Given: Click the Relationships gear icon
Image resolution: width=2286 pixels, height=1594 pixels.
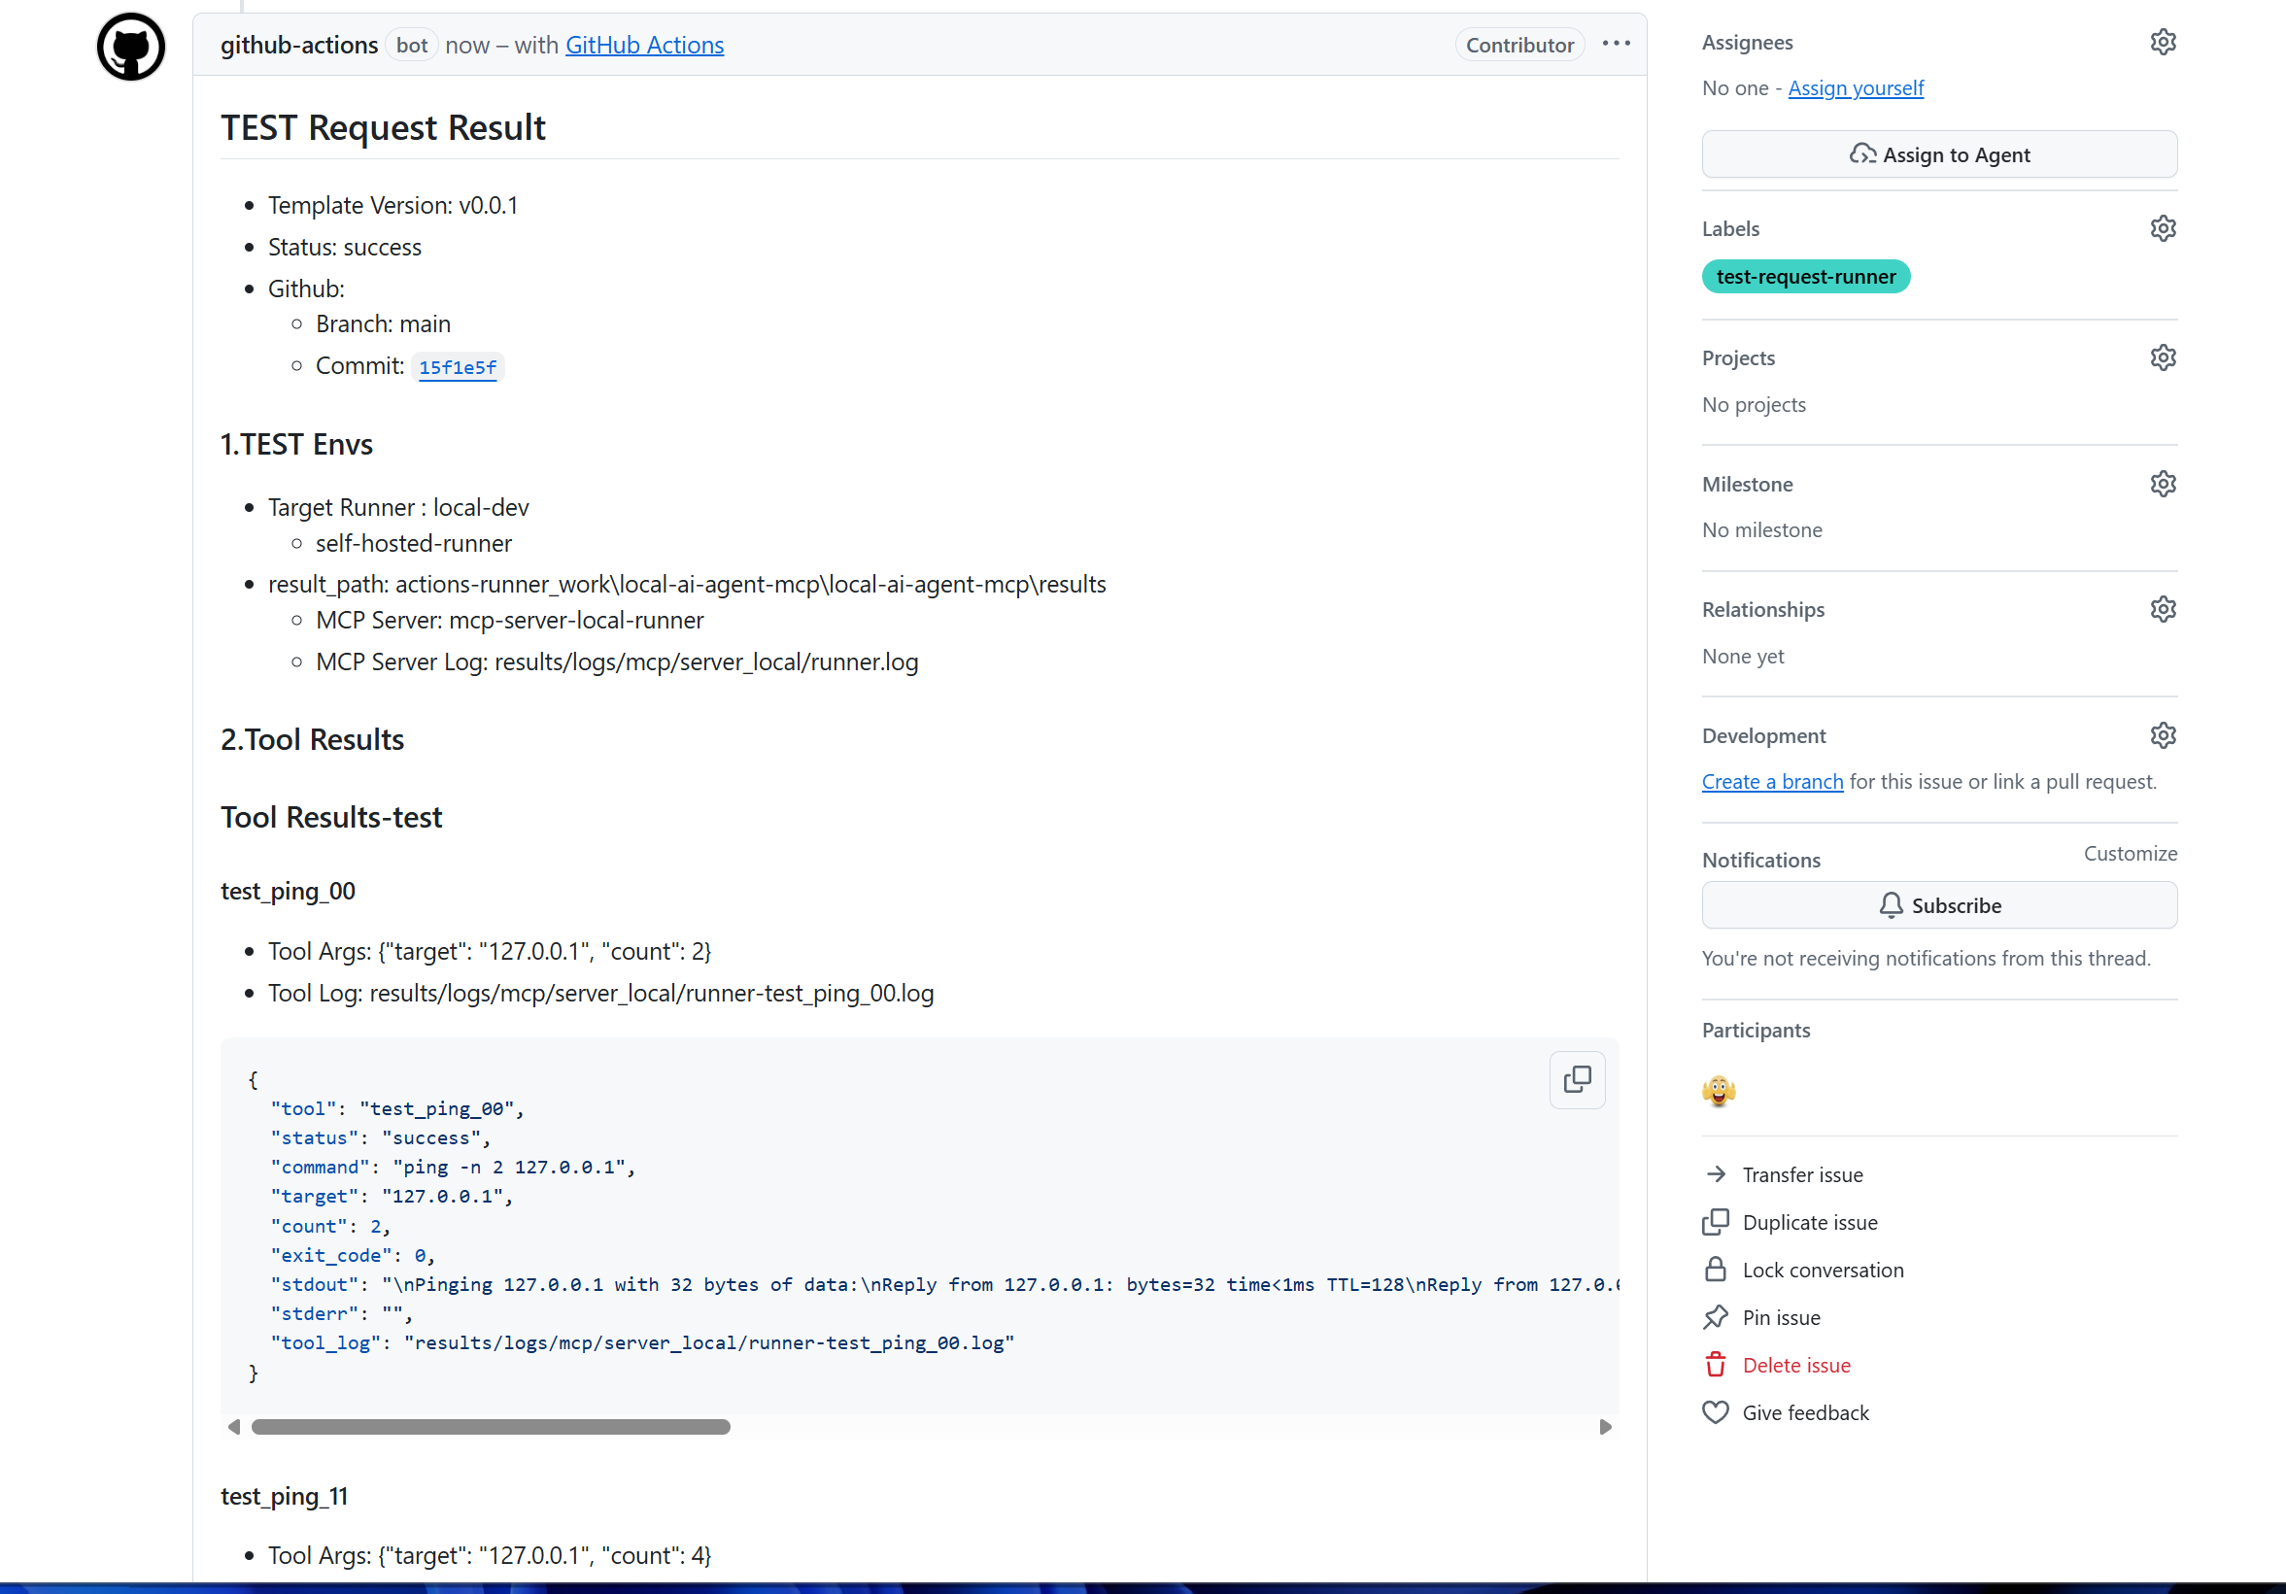Looking at the screenshot, I should [x=2162, y=609].
